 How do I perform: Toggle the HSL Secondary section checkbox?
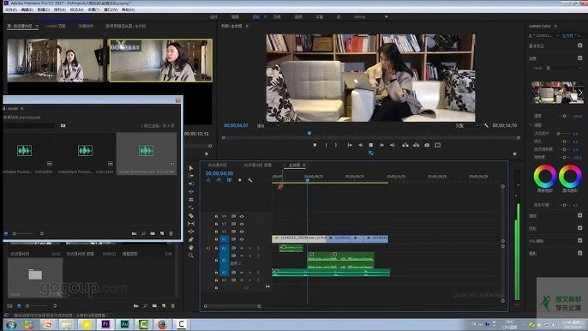coord(579,241)
